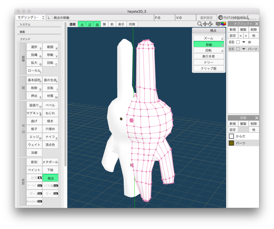The width and height of the screenshot is (274, 229).
Task: Choose ズーム in the 視点 panel
Action: (209, 38)
